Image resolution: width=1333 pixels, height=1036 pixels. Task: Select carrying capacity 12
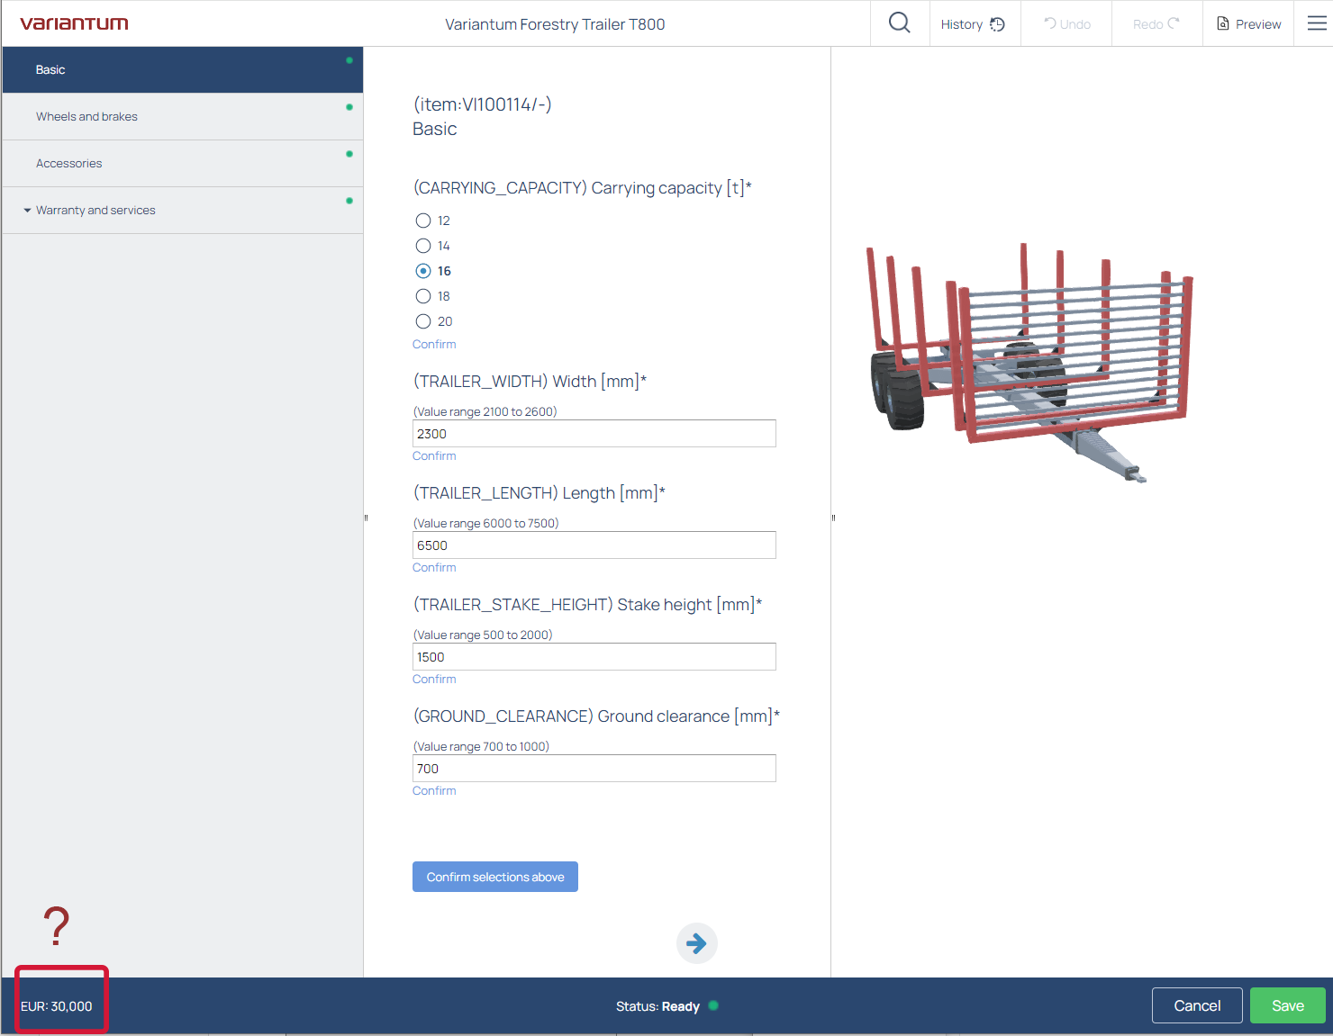(423, 221)
